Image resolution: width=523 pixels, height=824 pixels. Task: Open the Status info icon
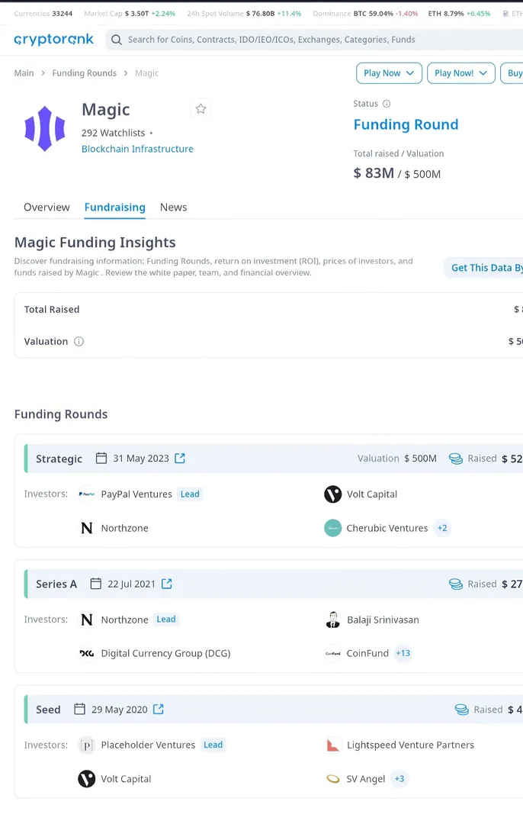point(387,104)
